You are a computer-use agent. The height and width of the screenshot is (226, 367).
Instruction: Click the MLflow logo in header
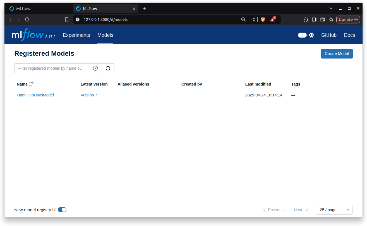pyautogui.click(x=27, y=35)
